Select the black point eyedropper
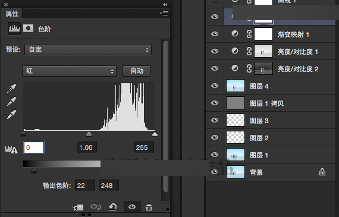The height and width of the screenshot is (217, 339). point(11,88)
